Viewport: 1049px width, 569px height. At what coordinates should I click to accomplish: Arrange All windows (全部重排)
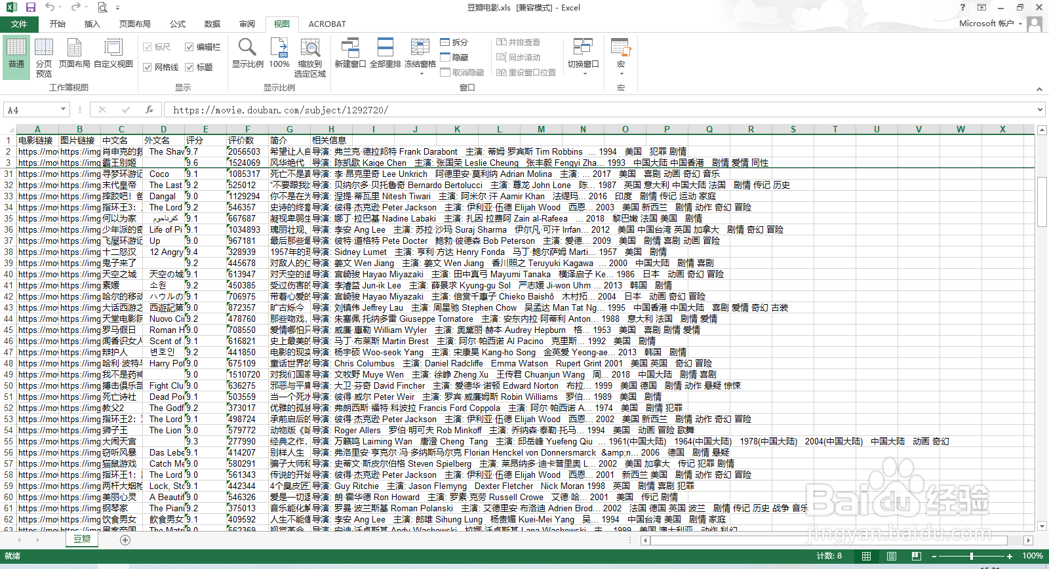(386, 54)
